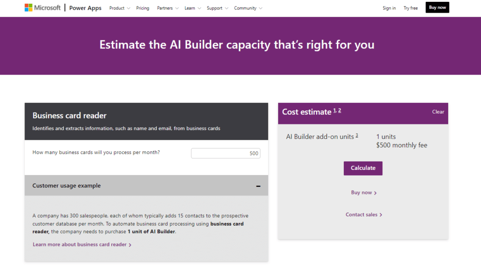Image resolution: width=481 pixels, height=269 pixels.
Task: Click the Microsoft logo
Action: pyautogui.click(x=43, y=8)
